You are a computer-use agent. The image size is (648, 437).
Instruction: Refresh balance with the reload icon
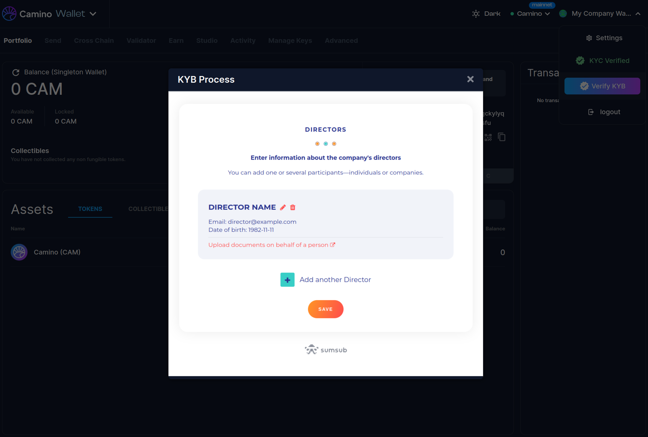[16, 72]
